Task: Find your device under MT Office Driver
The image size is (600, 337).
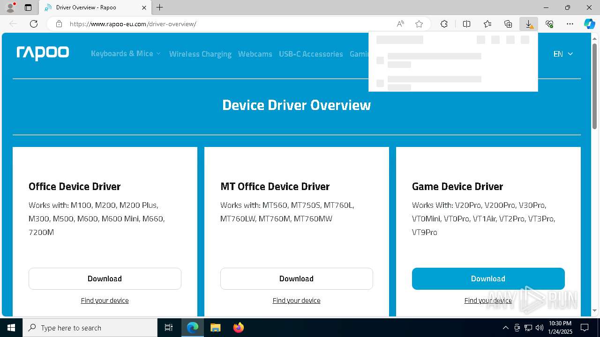Action: [297, 300]
